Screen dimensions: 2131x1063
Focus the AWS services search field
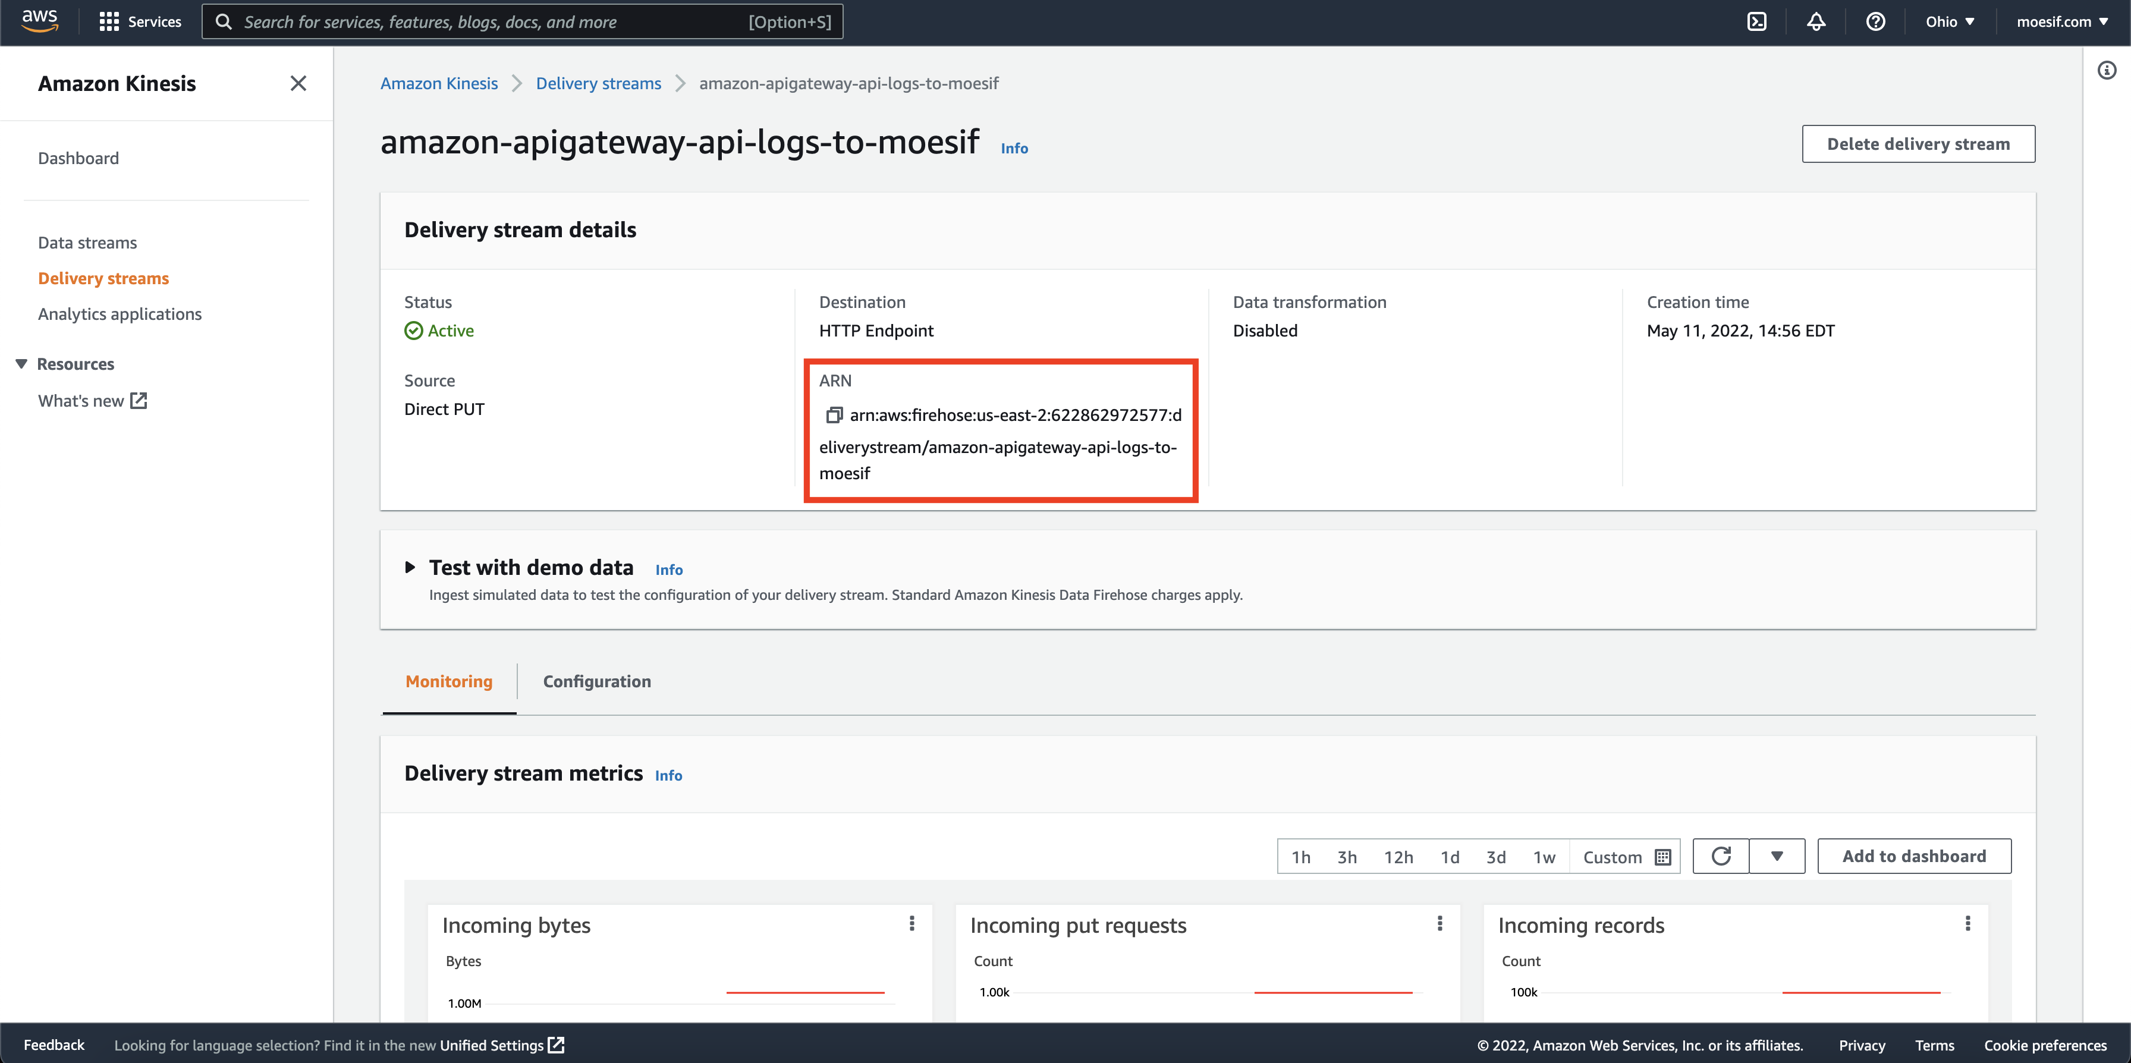click(523, 21)
